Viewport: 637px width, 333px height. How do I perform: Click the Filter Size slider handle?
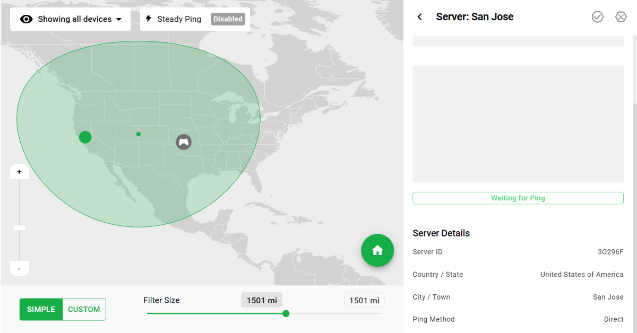pos(286,313)
